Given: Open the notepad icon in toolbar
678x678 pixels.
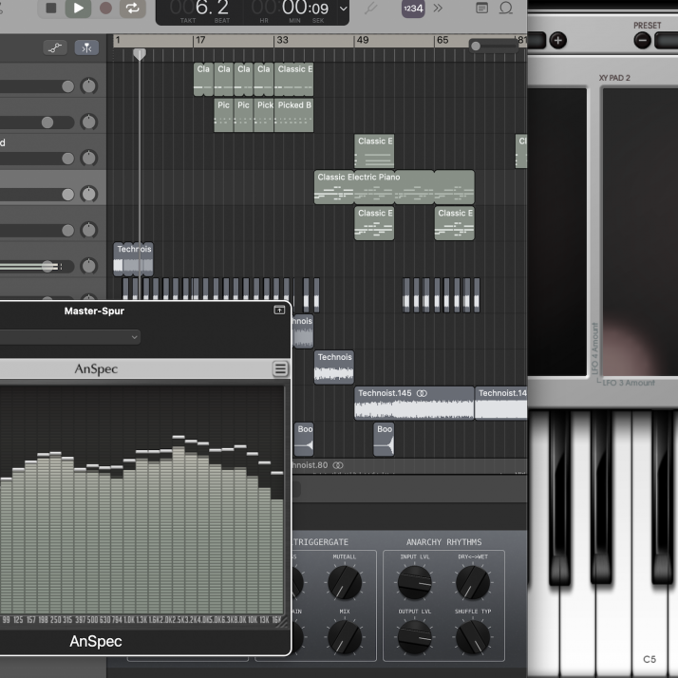Looking at the screenshot, I should point(482,9).
